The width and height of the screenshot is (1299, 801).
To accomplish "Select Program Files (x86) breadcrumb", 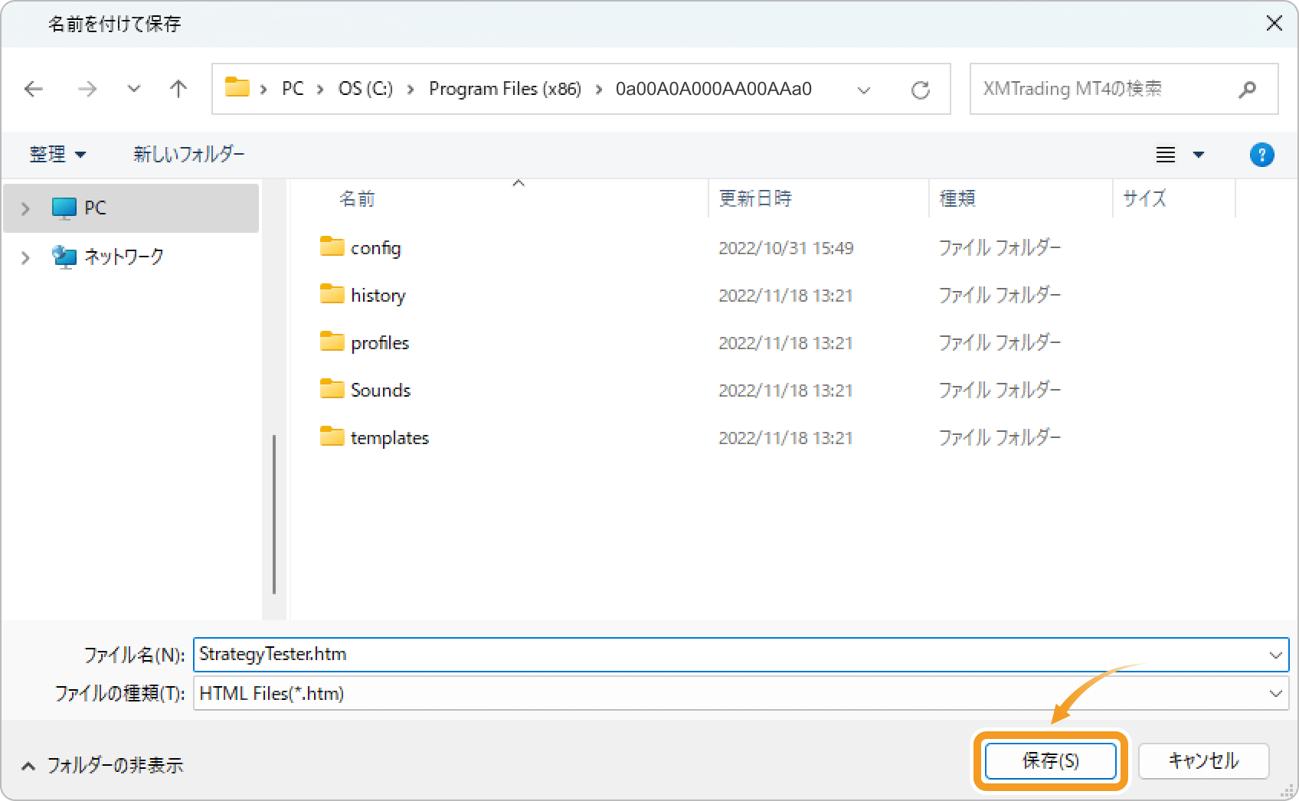I will (505, 89).
